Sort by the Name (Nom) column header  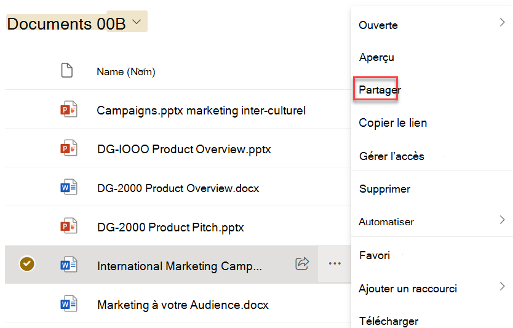(126, 71)
